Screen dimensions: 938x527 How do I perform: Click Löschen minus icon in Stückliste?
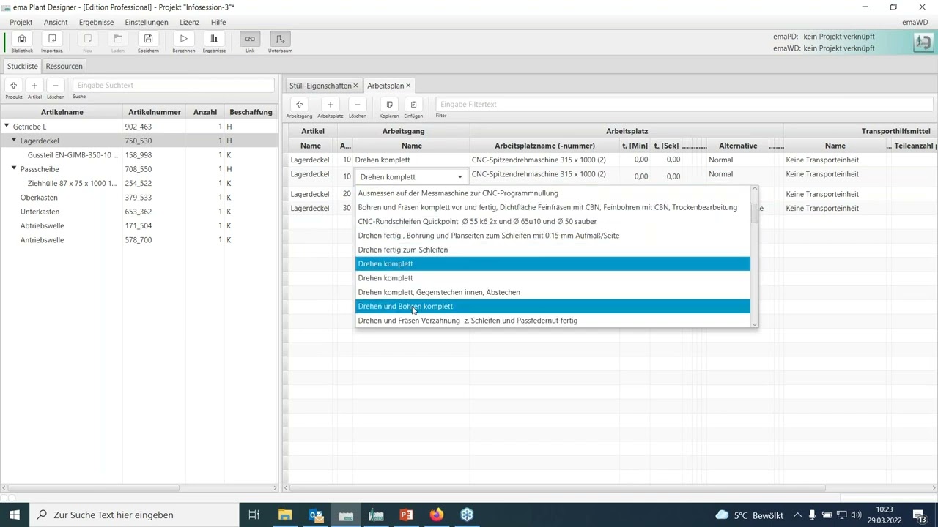pyautogui.click(x=56, y=86)
